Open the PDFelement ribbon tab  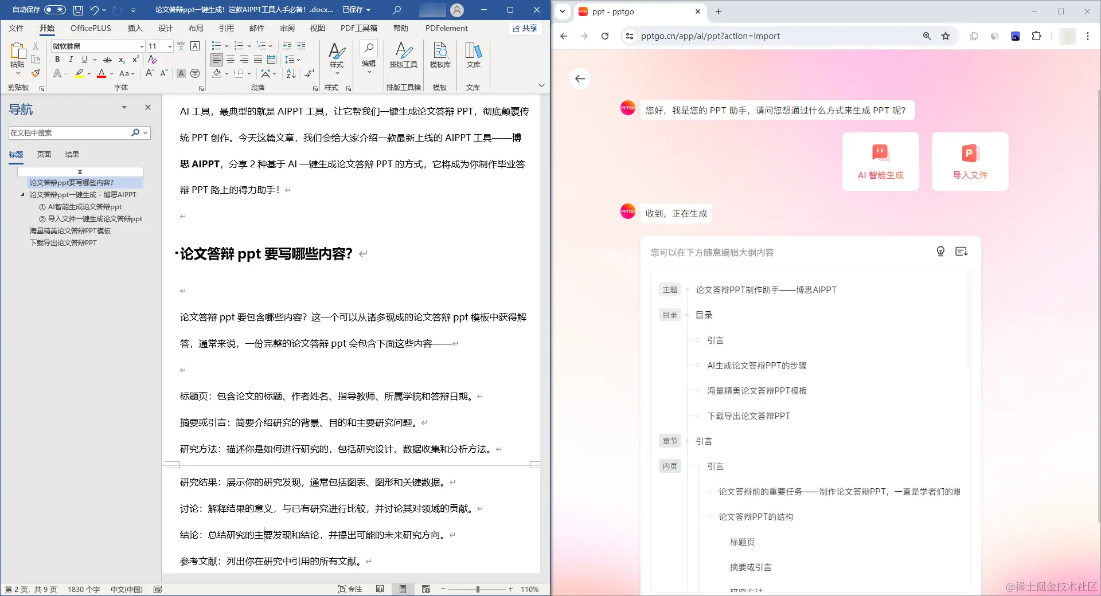tap(447, 28)
